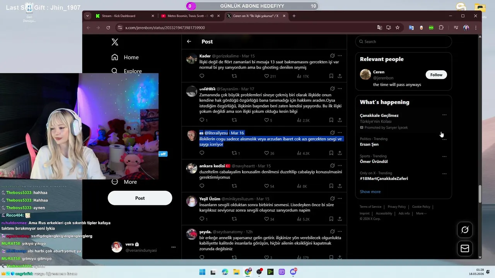Viewport: 495px width, 278px height.
Task: Open the Chrome three-dot menu
Action: (x=476, y=27)
